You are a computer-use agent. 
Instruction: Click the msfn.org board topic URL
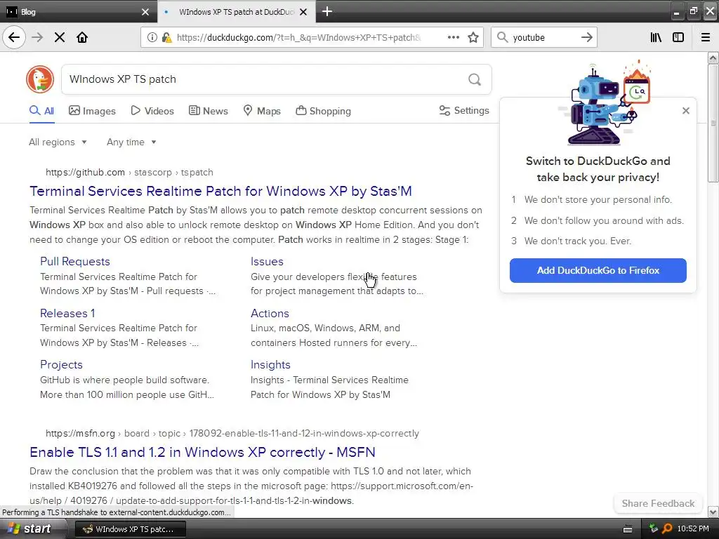pyautogui.click(x=232, y=433)
